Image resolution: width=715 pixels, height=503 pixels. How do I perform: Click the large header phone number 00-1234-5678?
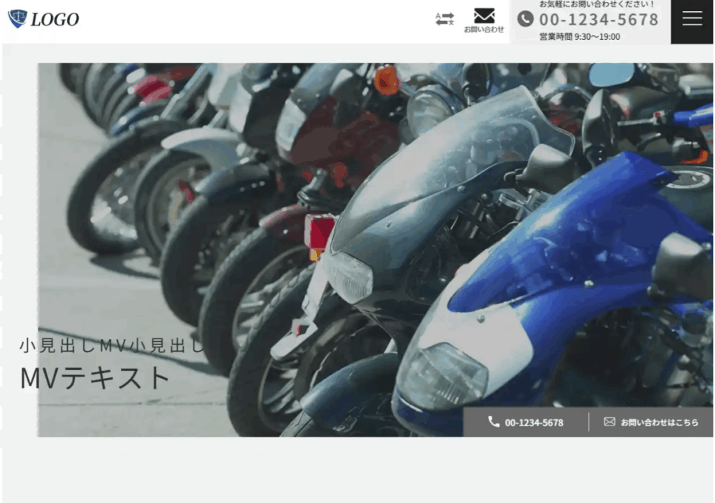tap(598, 20)
